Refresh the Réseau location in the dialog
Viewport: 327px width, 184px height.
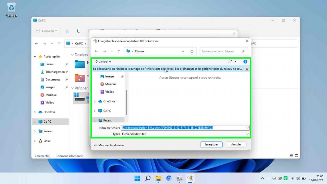tap(192, 51)
